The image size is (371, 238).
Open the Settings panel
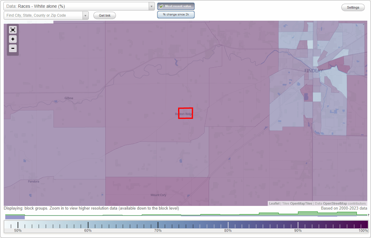(x=353, y=7)
